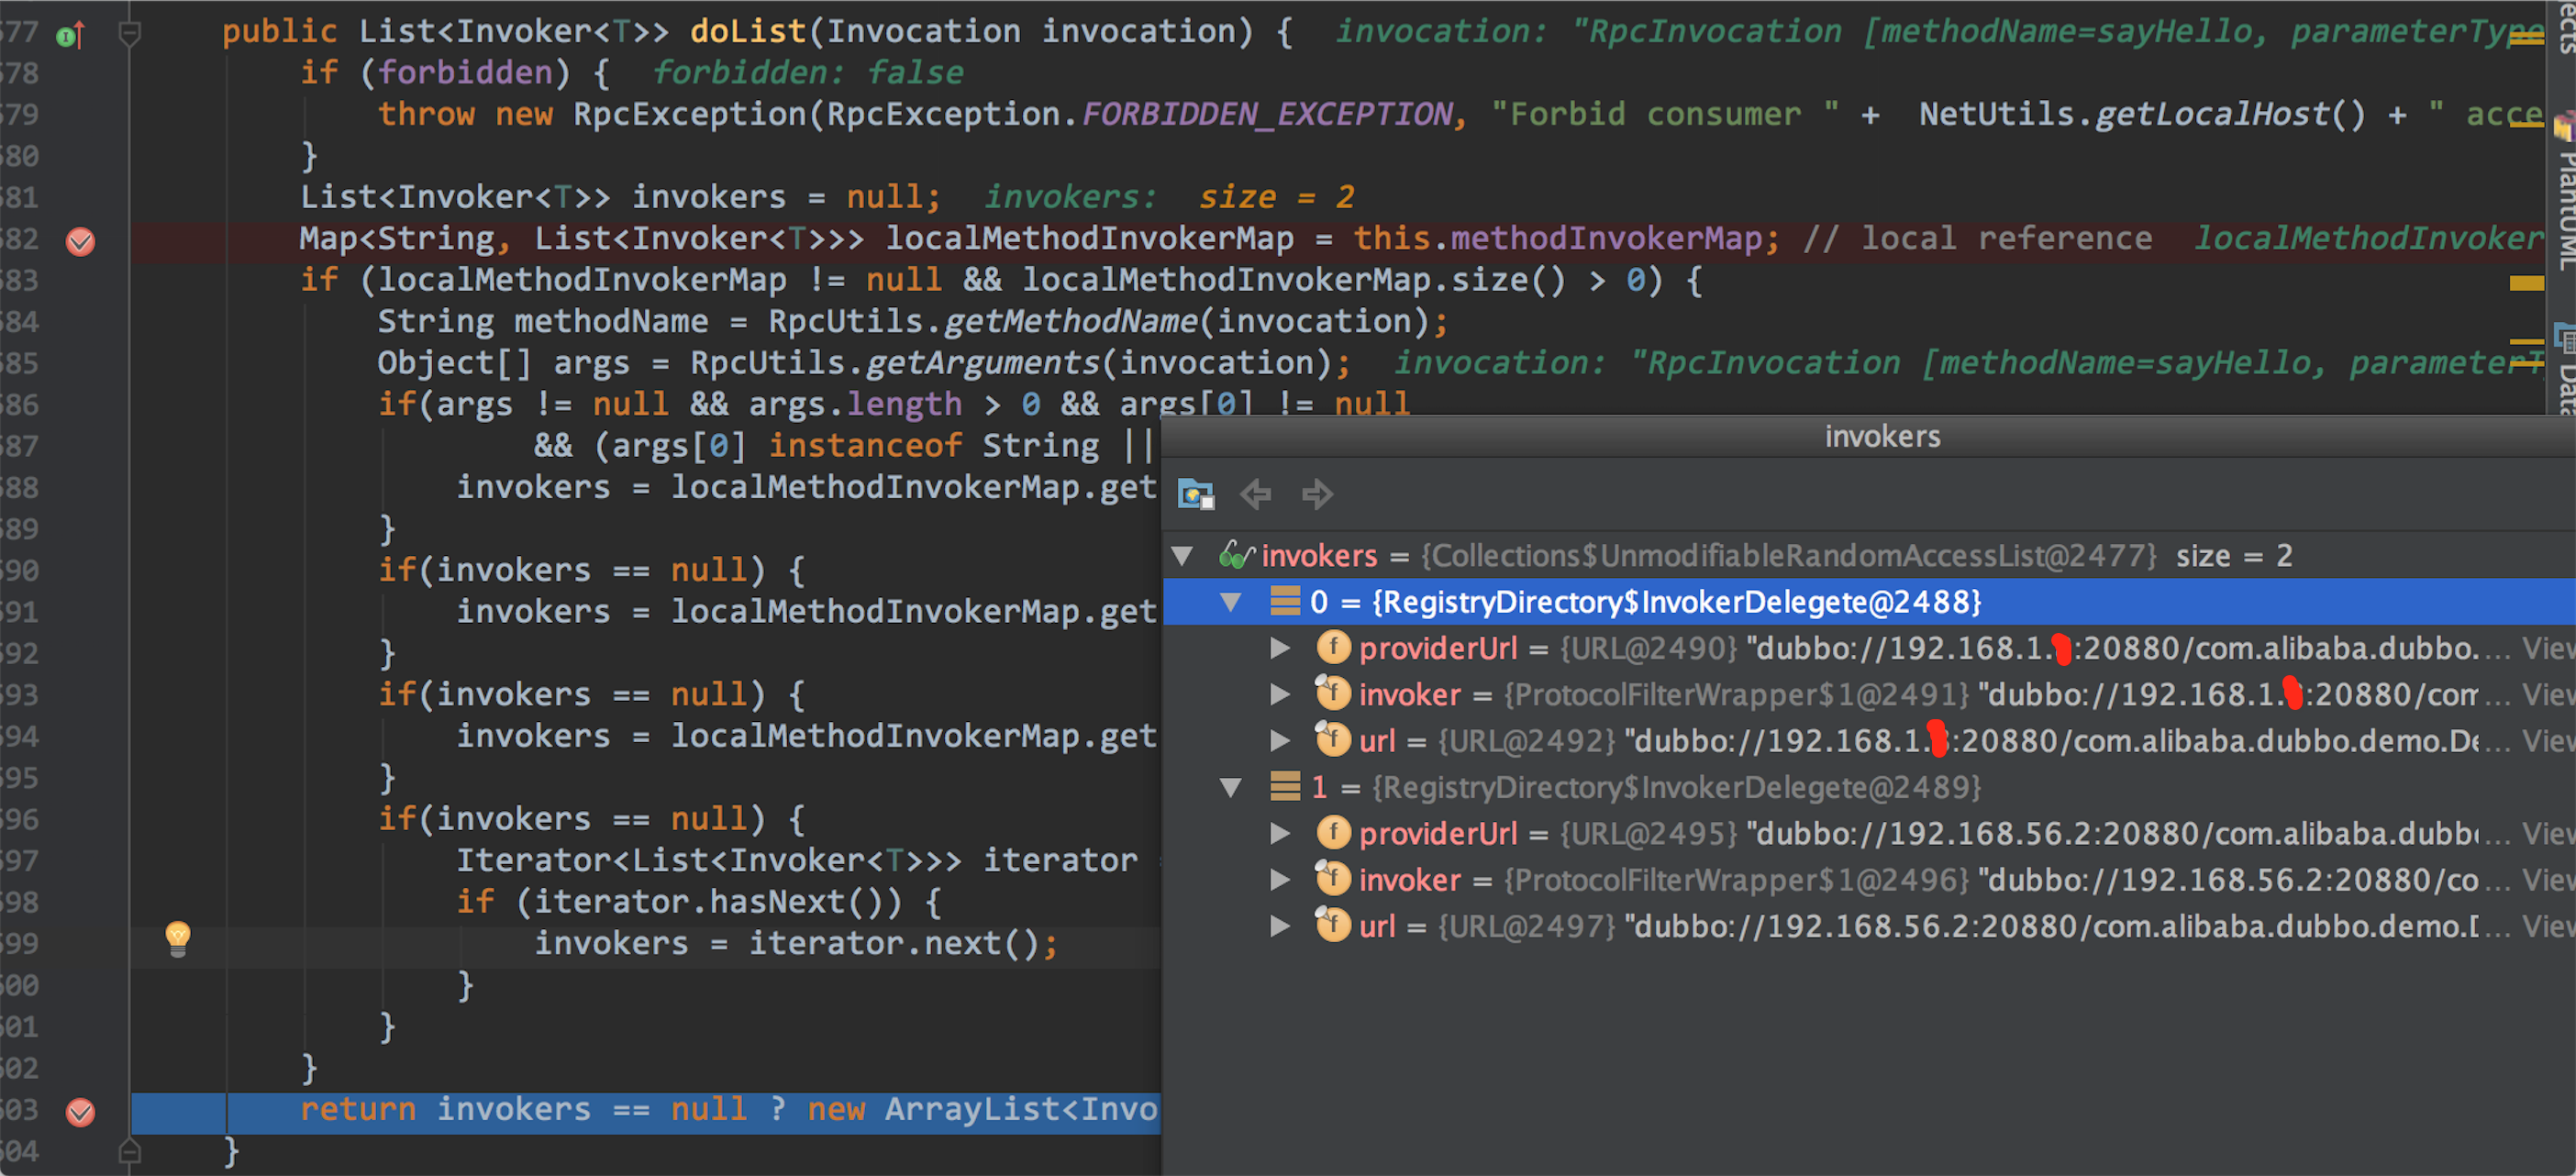Click the override method gutter icon
The image size is (2576, 1176).
pos(70,36)
